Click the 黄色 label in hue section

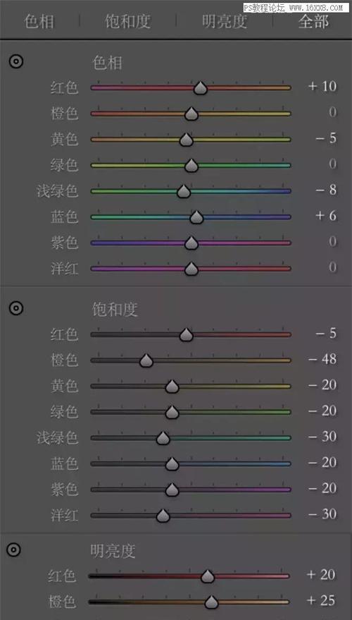click(64, 140)
